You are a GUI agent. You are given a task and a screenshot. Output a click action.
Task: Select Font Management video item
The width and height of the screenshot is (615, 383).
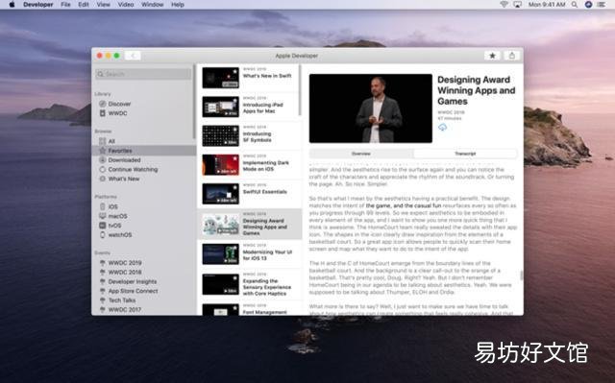(250, 309)
